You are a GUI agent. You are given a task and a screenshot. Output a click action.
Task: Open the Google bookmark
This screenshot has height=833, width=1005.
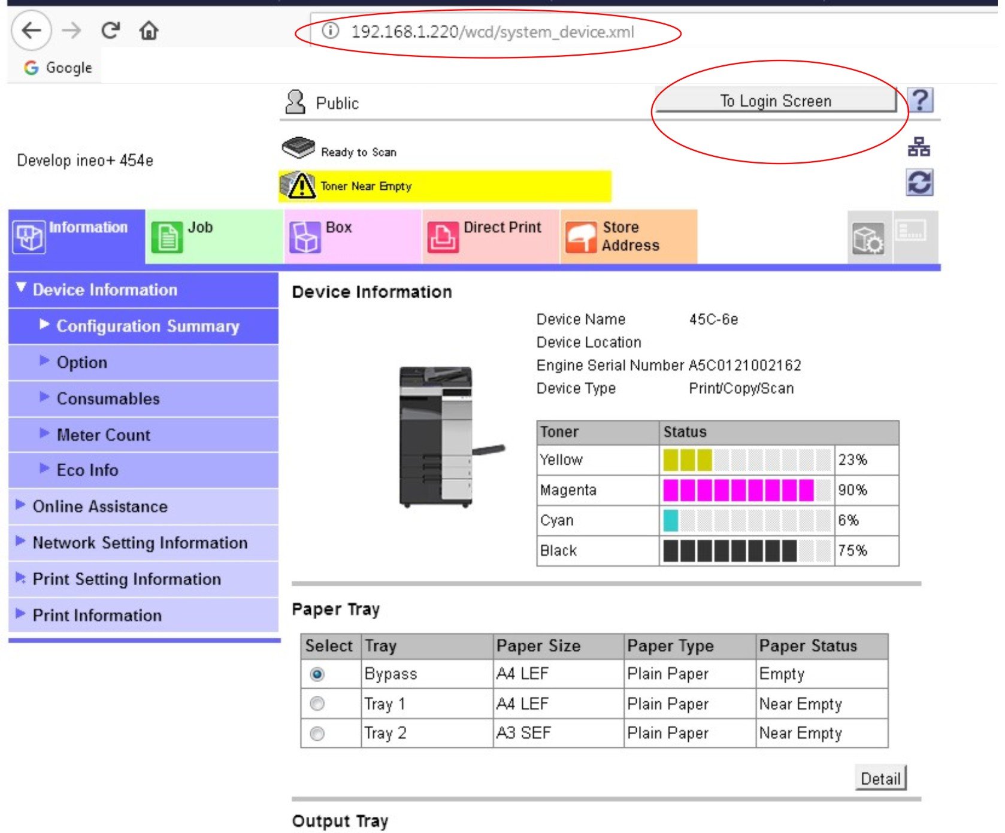pos(58,68)
